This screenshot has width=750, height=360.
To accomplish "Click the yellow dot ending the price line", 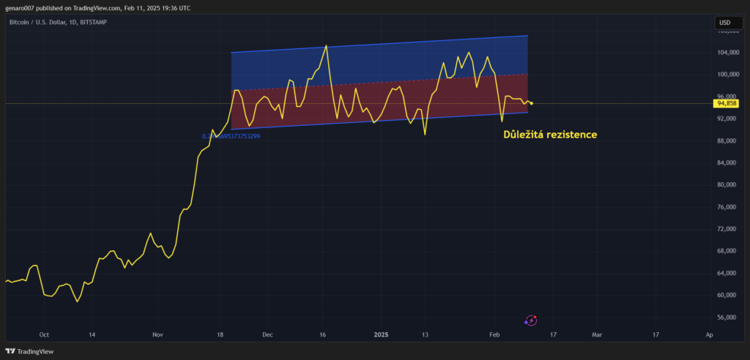I will [530, 103].
